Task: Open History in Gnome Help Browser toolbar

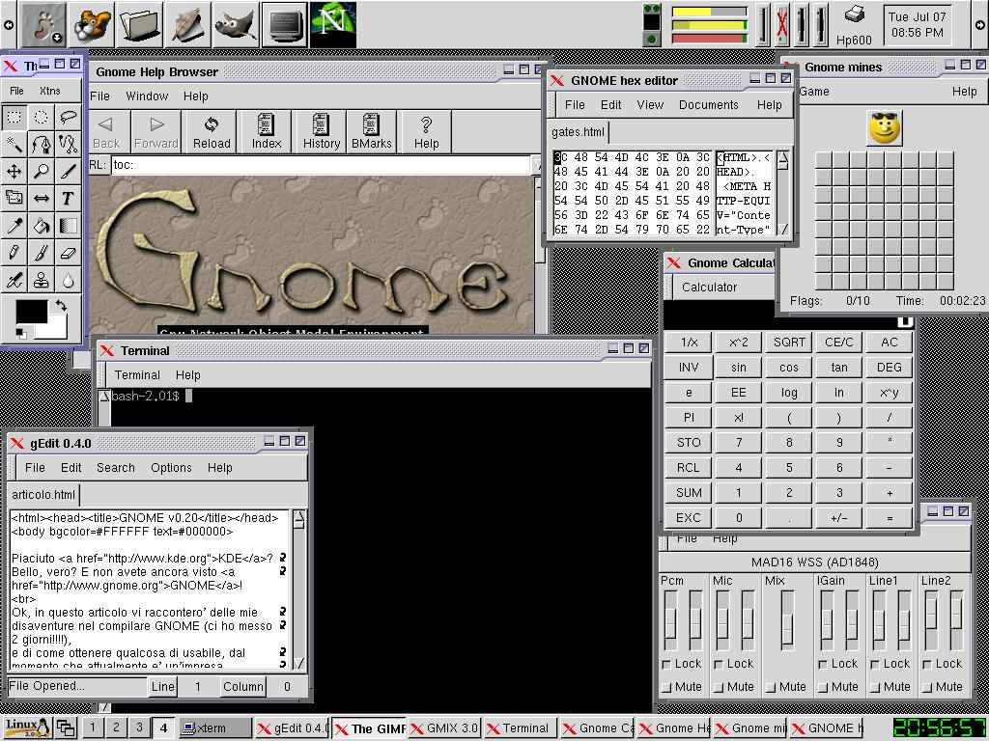Action: 321,132
